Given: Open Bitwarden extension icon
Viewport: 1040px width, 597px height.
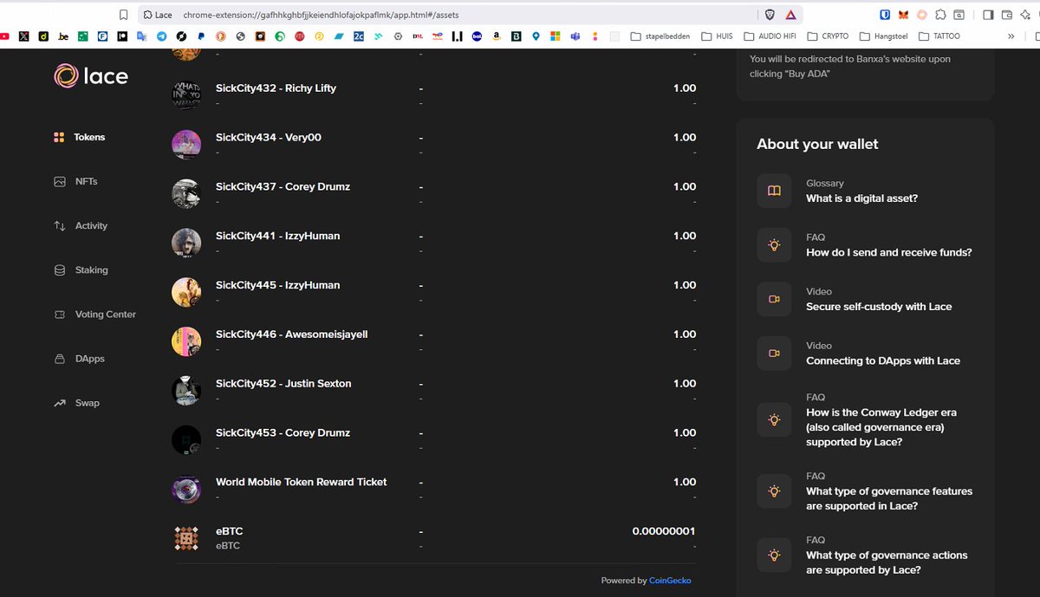Looking at the screenshot, I should (x=885, y=15).
